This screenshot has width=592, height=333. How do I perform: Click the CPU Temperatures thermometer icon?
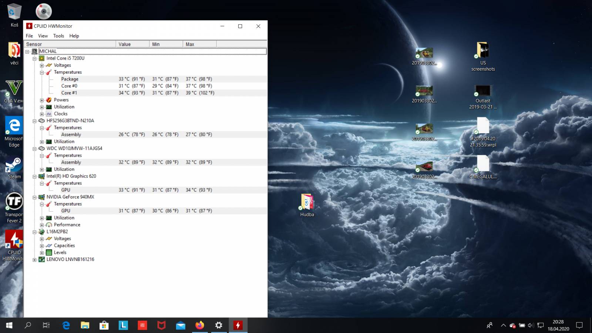pyautogui.click(x=49, y=72)
